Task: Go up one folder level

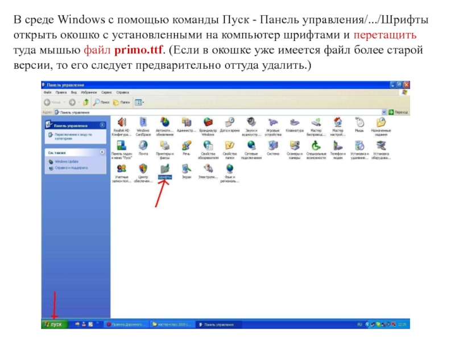Action: point(86,102)
